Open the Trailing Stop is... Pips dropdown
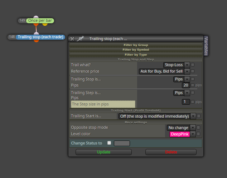This screenshot has width=227, height=178. [x=182, y=79]
